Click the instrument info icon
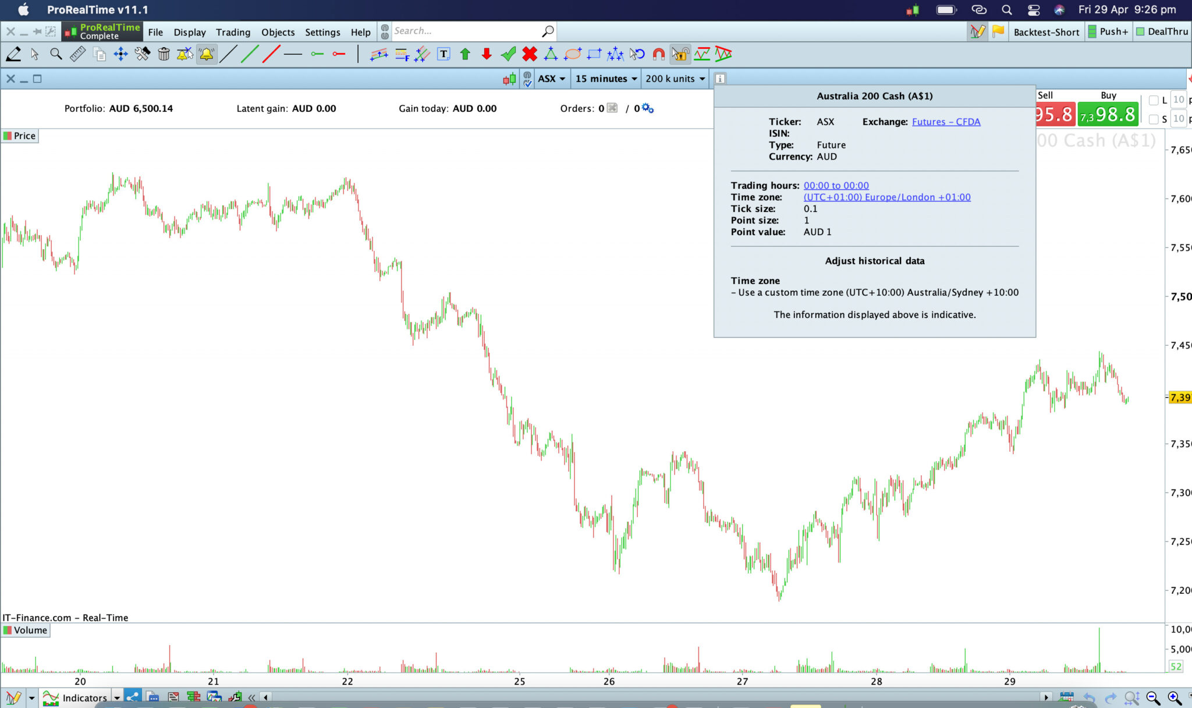 click(x=720, y=79)
